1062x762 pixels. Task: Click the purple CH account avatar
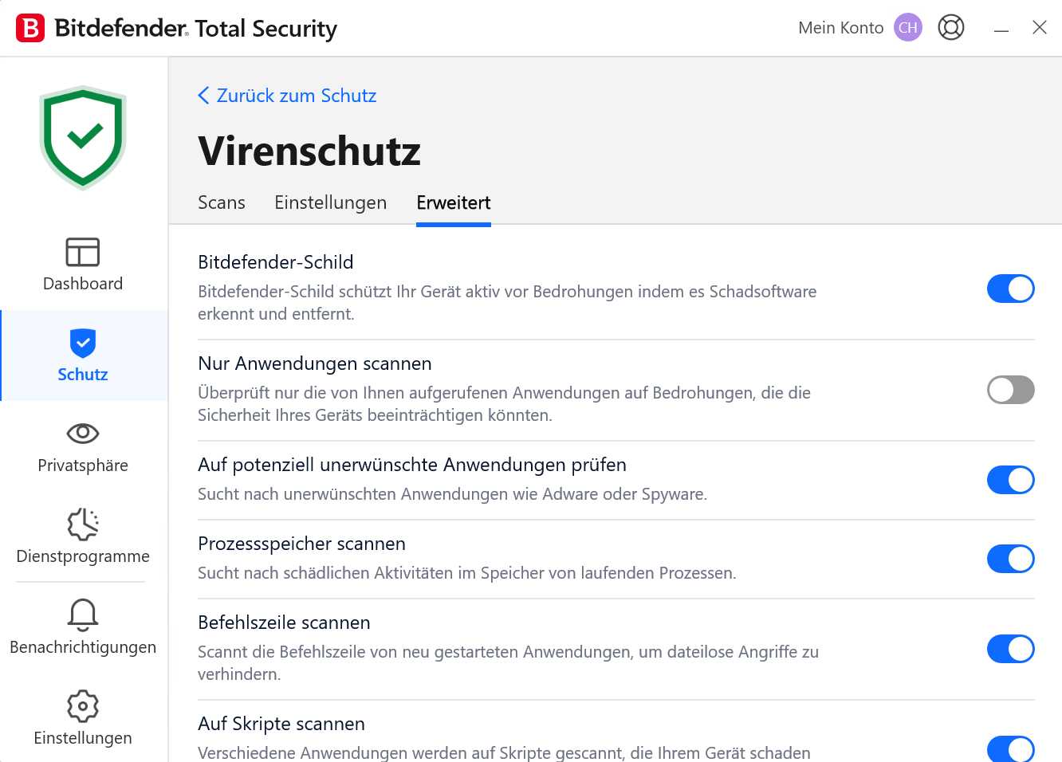tap(908, 27)
